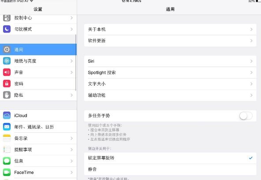Tap the clock in status bar
The image size is (261, 180).
(x=126, y=1)
